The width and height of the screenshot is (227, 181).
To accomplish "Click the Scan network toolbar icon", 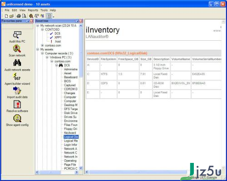I will pyautogui.click(x=31, y=16).
